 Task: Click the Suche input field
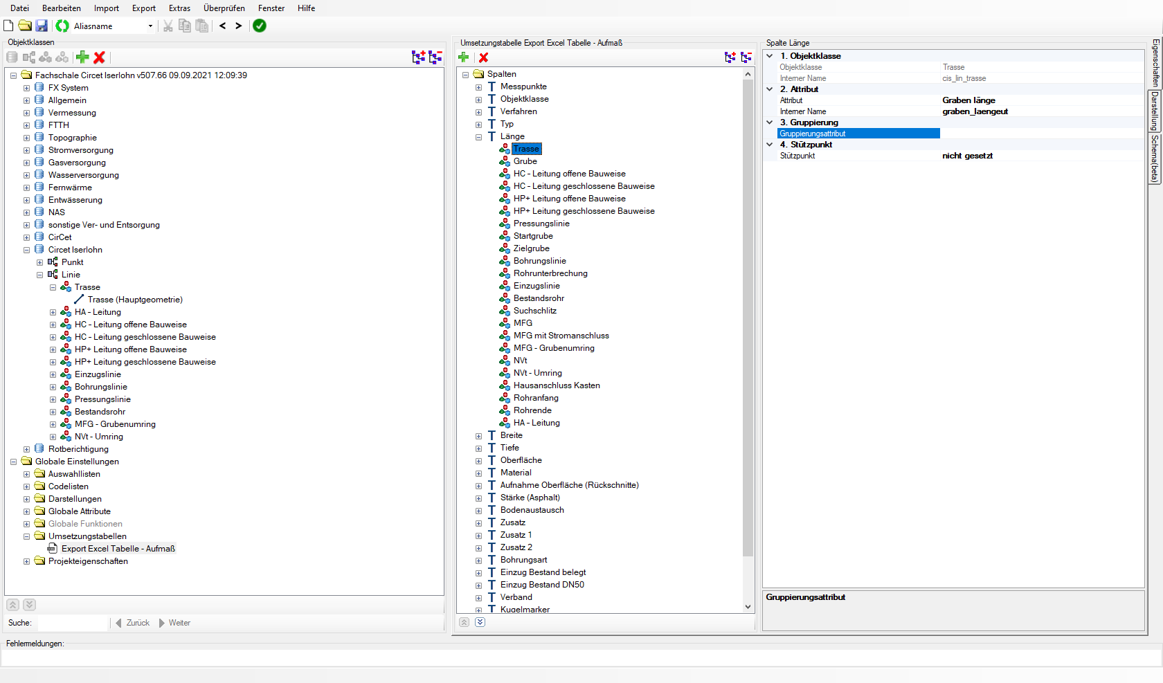pos(72,623)
